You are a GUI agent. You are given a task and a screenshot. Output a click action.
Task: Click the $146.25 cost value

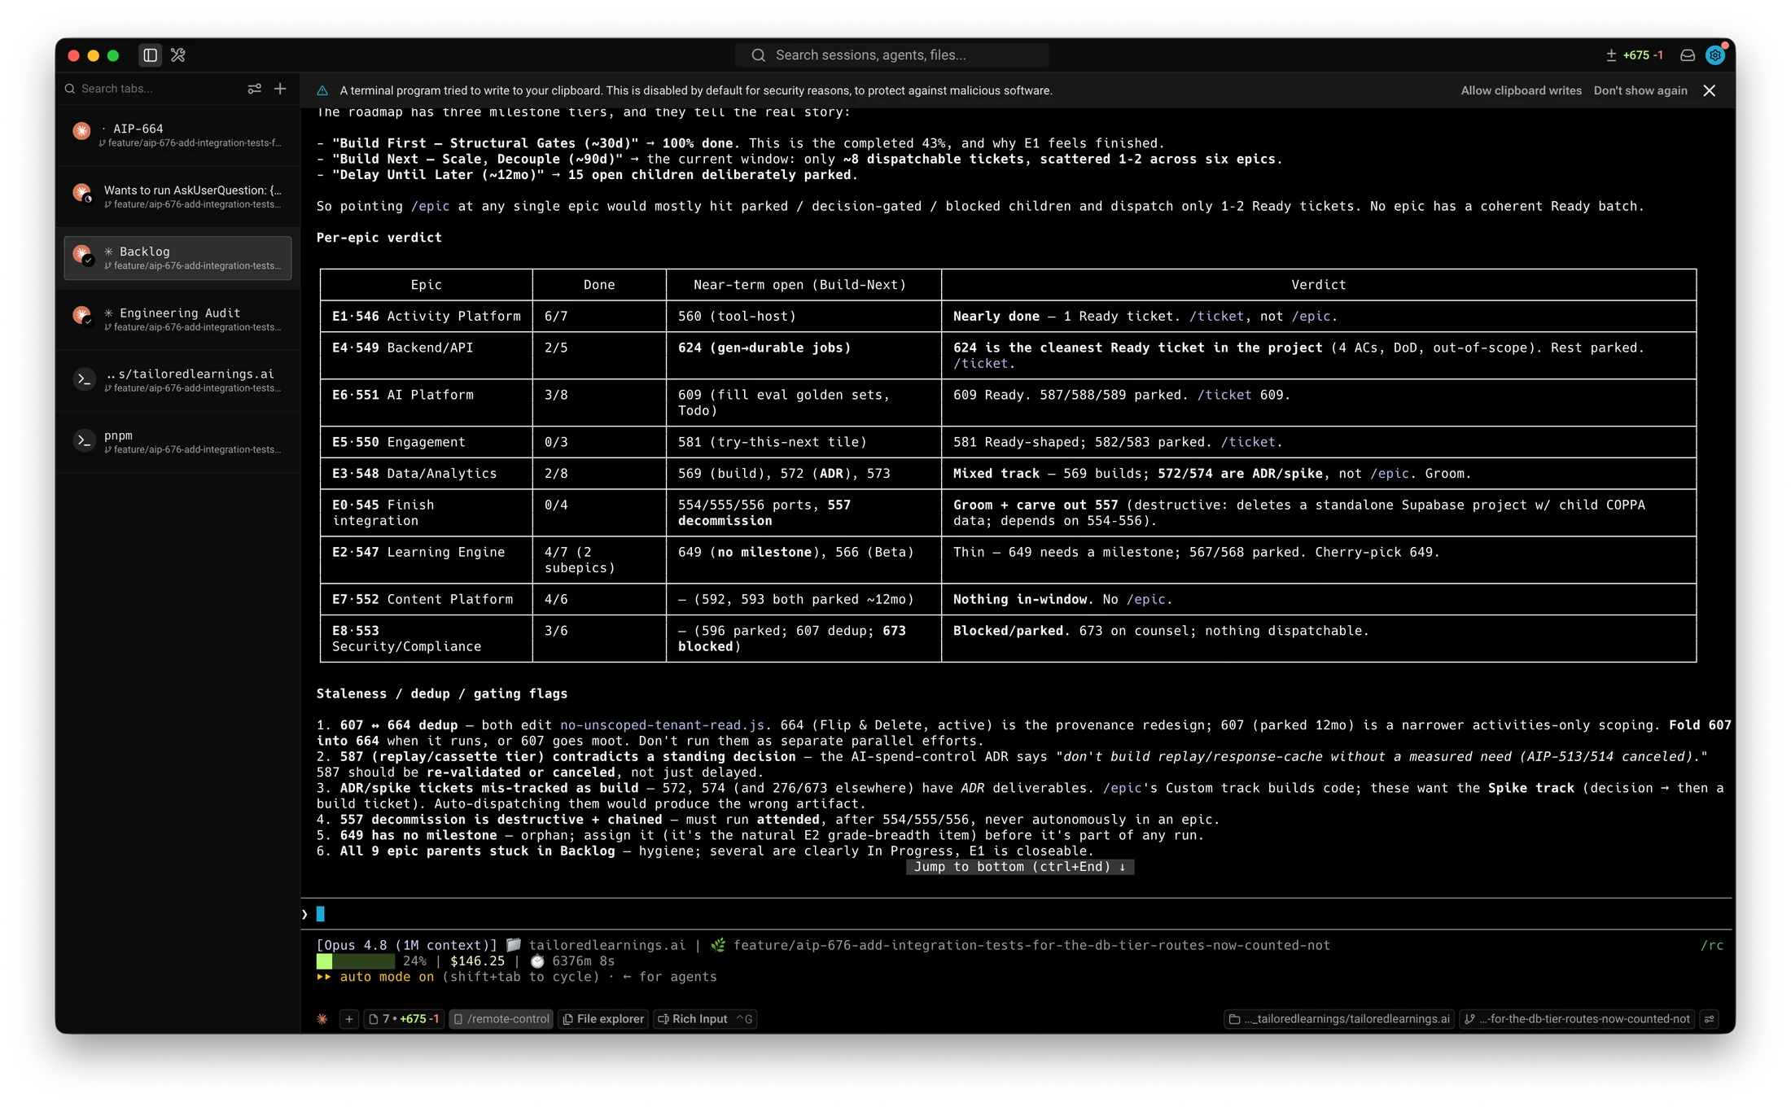pyautogui.click(x=477, y=961)
